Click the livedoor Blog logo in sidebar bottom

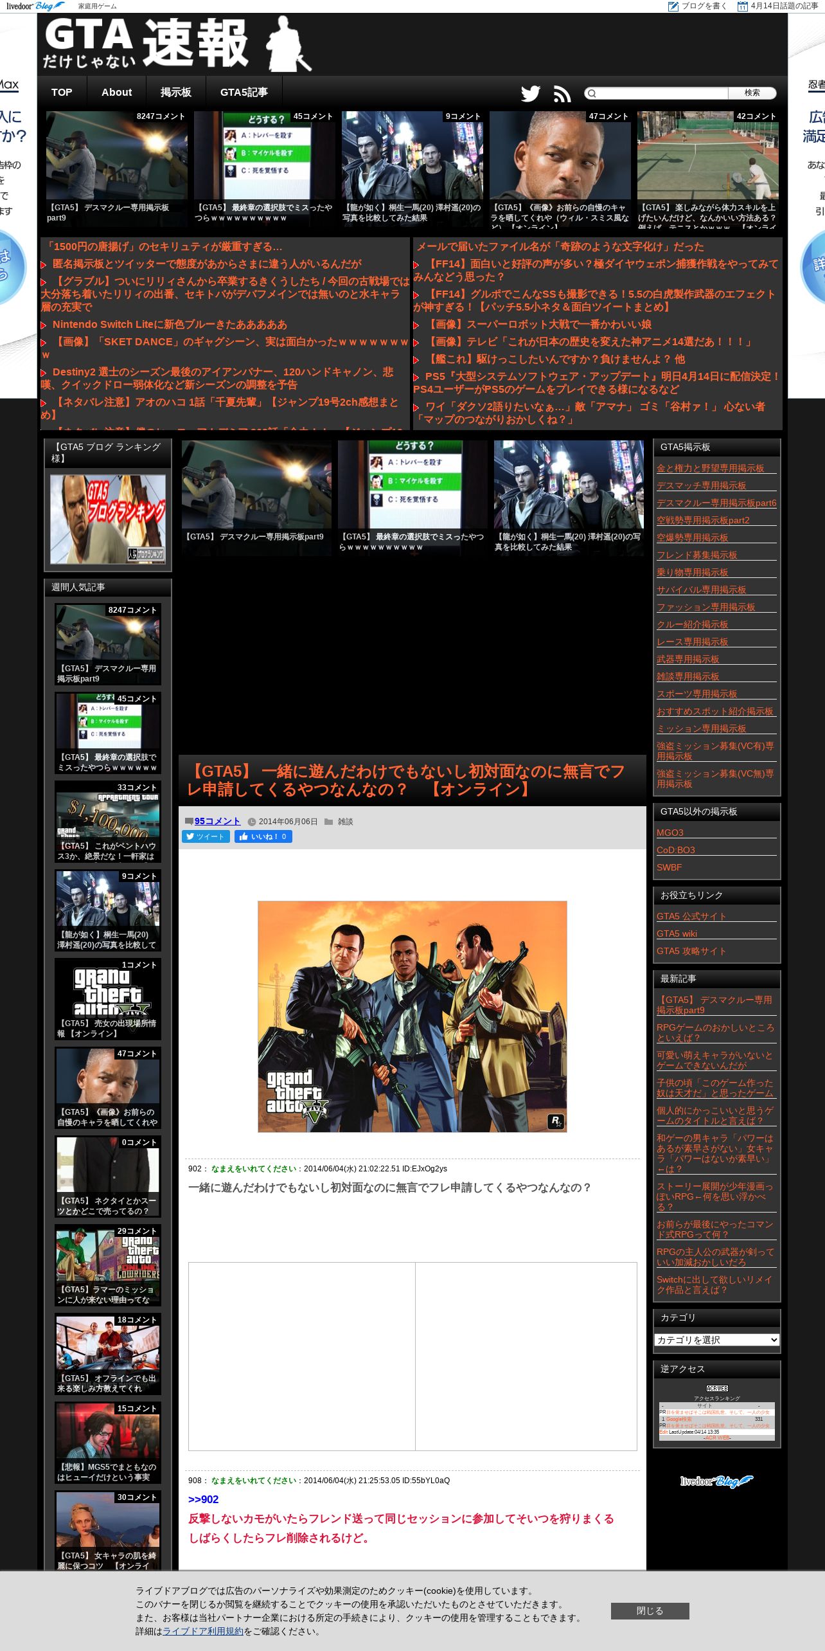coord(716,1481)
